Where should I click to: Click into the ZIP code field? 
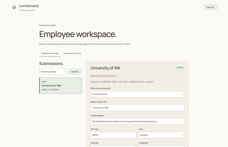[113, 135]
